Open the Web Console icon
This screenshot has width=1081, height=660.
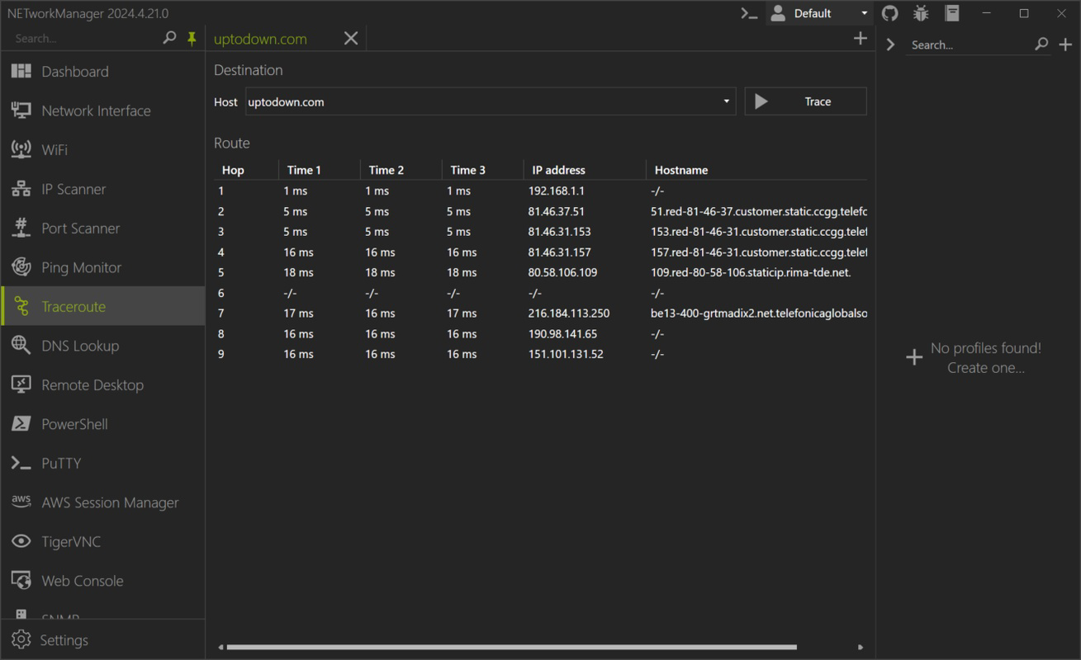tap(21, 581)
